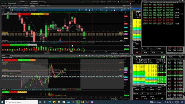Open Style menu on the TWTR chart

[101, 56]
